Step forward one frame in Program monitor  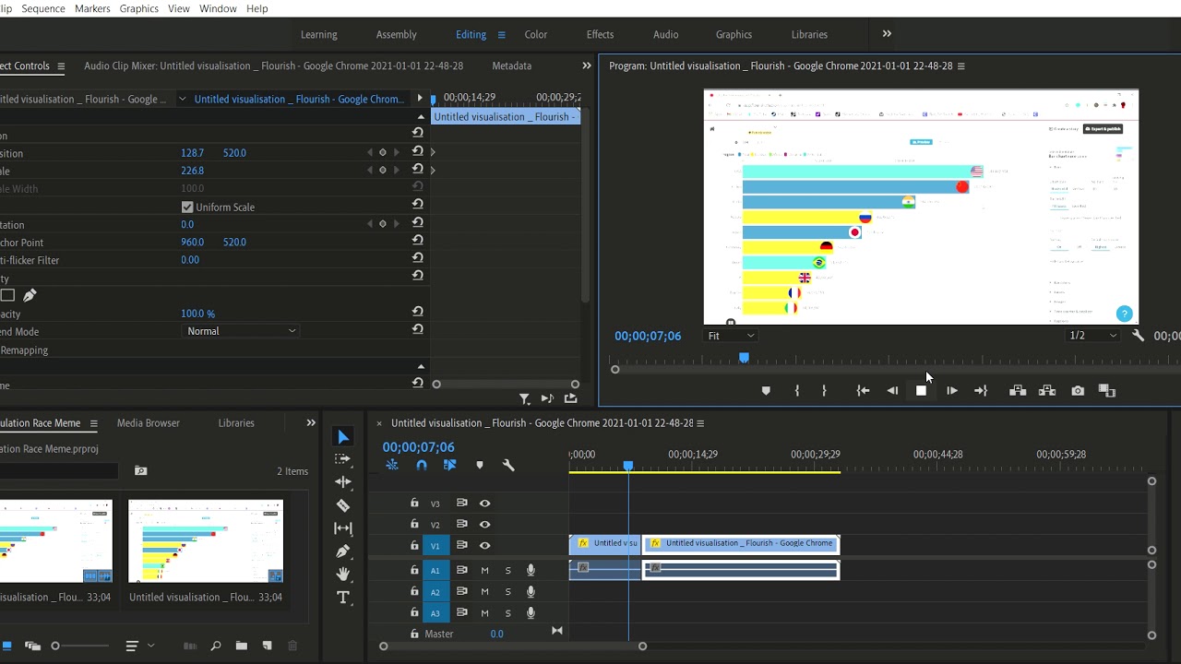951,391
